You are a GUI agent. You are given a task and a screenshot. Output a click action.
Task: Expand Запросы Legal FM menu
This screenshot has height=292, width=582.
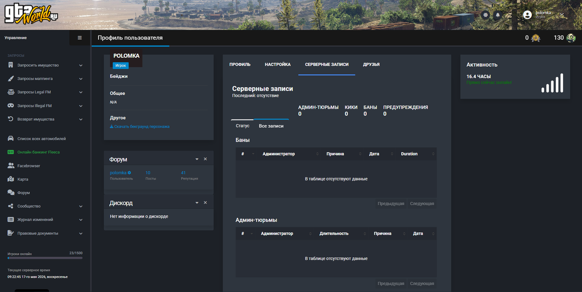coord(81,93)
